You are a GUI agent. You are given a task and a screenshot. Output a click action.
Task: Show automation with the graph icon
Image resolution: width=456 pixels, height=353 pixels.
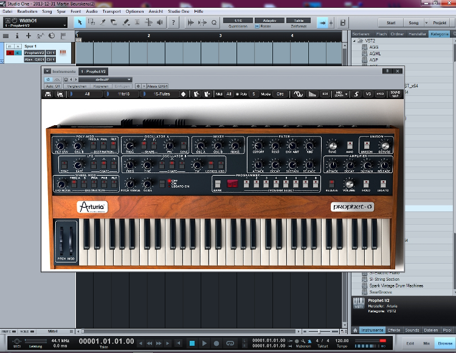click(40, 36)
